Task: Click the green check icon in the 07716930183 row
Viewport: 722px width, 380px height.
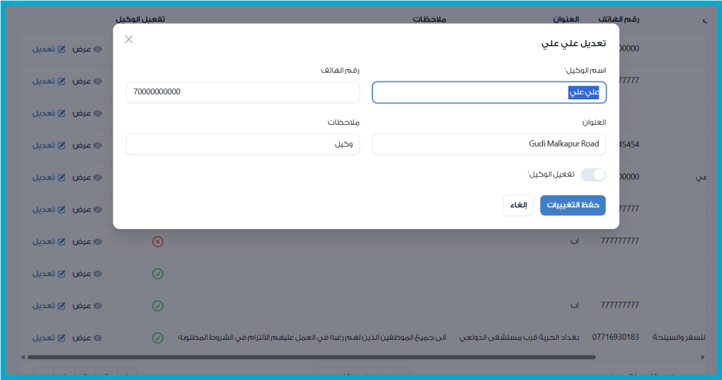Action: [158, 338]
